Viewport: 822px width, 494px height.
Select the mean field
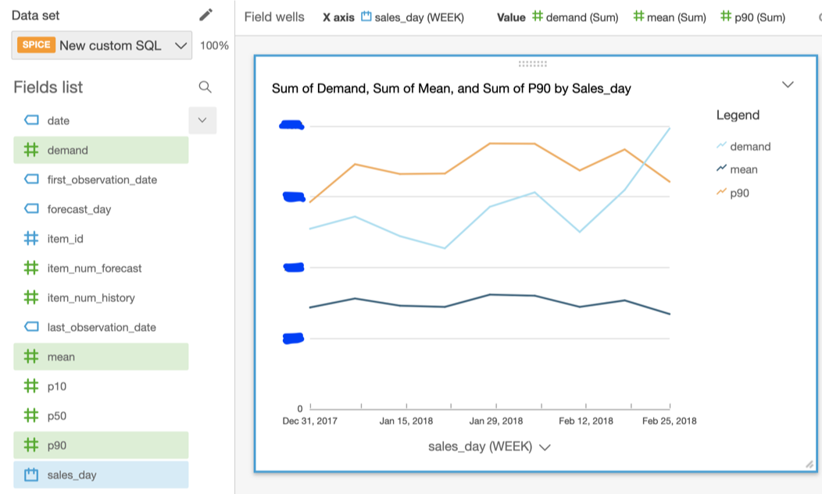click(x=101, y=357)
